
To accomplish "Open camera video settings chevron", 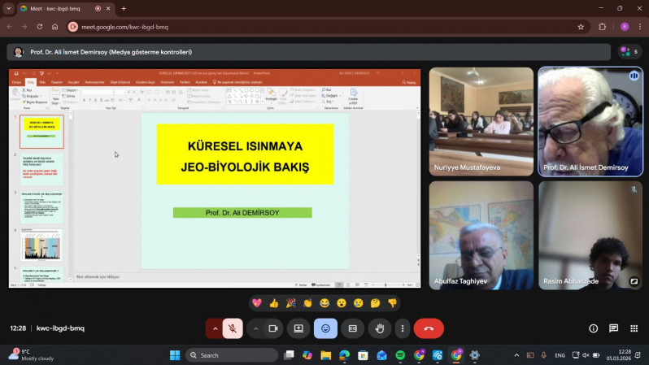I will 256,328.
